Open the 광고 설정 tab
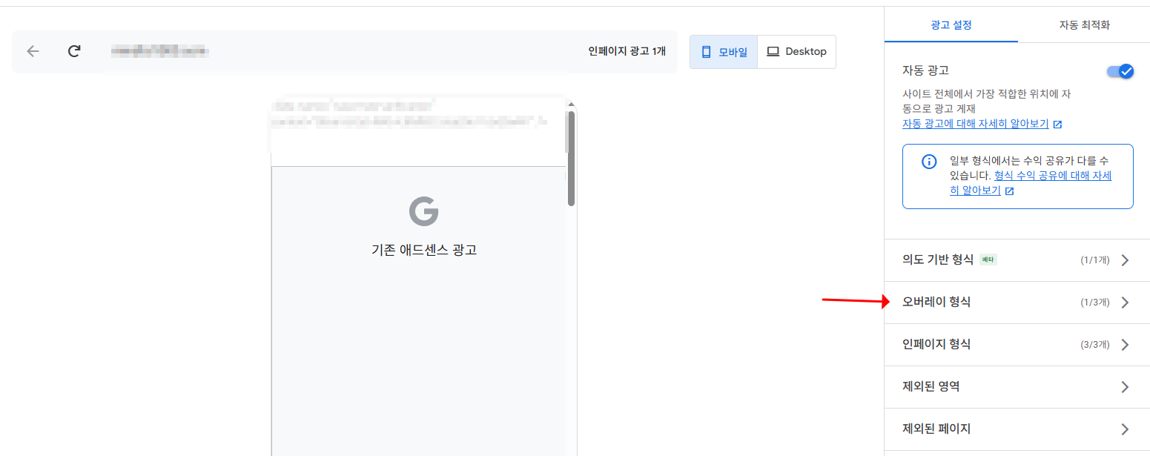This screenshot has width=1150, height=456. [x=951, y=25]
